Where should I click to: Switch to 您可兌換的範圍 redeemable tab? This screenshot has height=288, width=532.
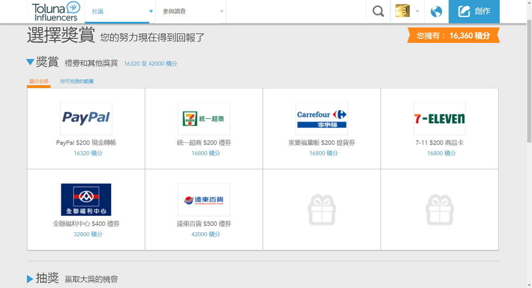point(77,81)
